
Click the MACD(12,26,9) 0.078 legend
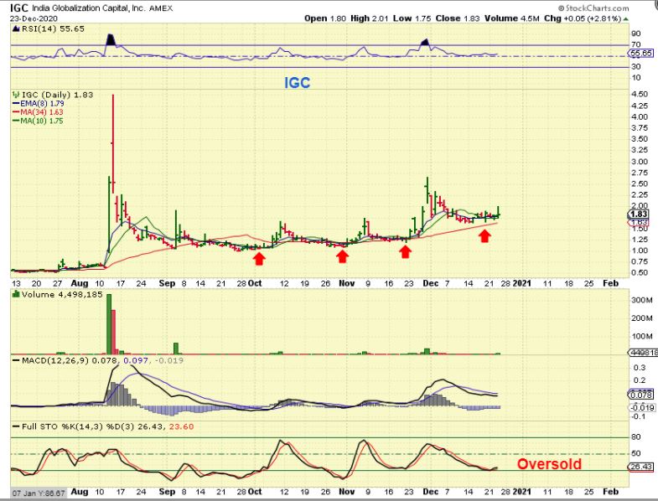tap(71, 360)
